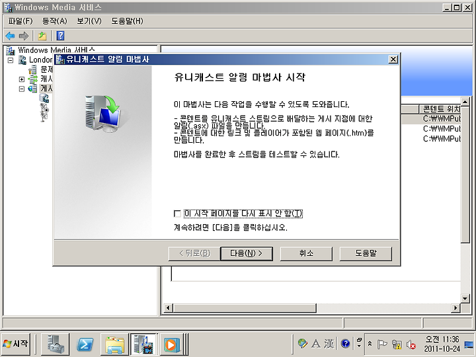Switch to the Windows Media Services taskbar button
This screenshot has width=476, height=357.
(143, 344)
